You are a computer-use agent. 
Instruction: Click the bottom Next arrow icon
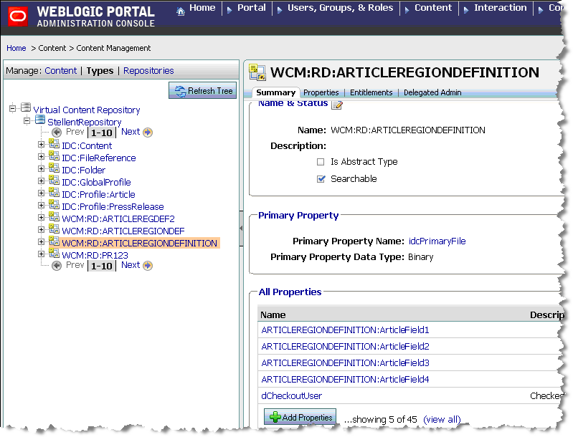[148, 265]
